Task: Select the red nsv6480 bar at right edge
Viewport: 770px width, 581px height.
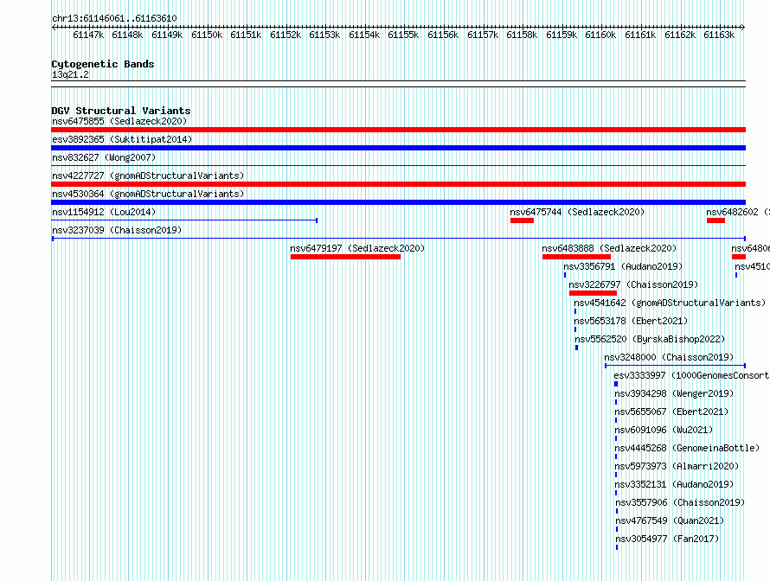Action: pos(739,257)
